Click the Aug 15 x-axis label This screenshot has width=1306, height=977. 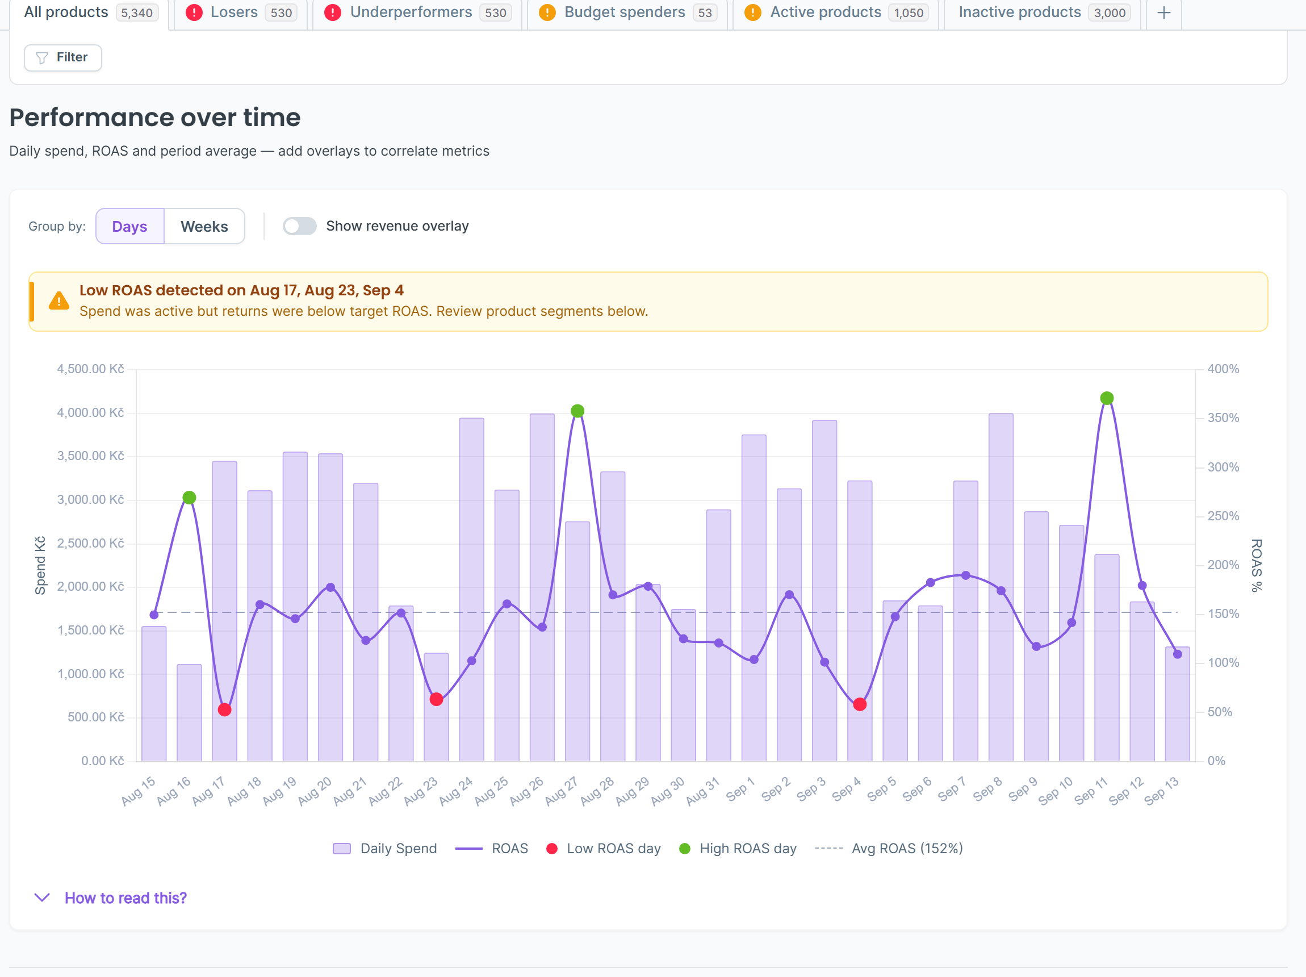(138, 791)
